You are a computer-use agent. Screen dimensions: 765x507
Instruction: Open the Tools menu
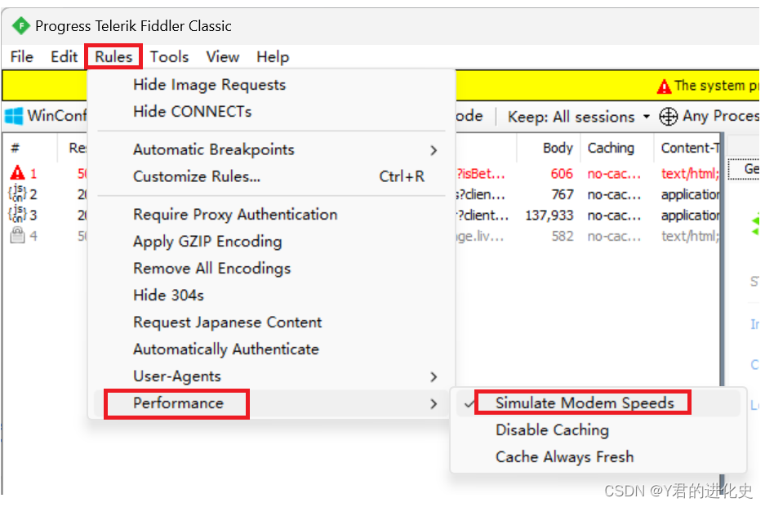pos(169,57)
